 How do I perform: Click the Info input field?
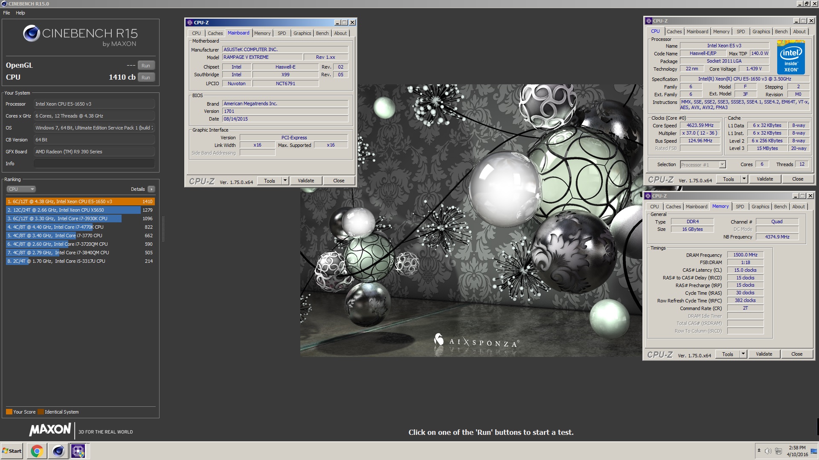click(x=94, y=164)
